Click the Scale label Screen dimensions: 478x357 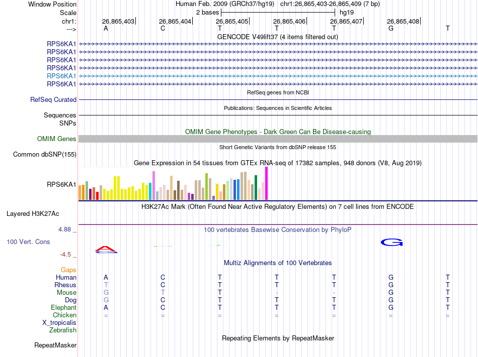tap(68, 13)
